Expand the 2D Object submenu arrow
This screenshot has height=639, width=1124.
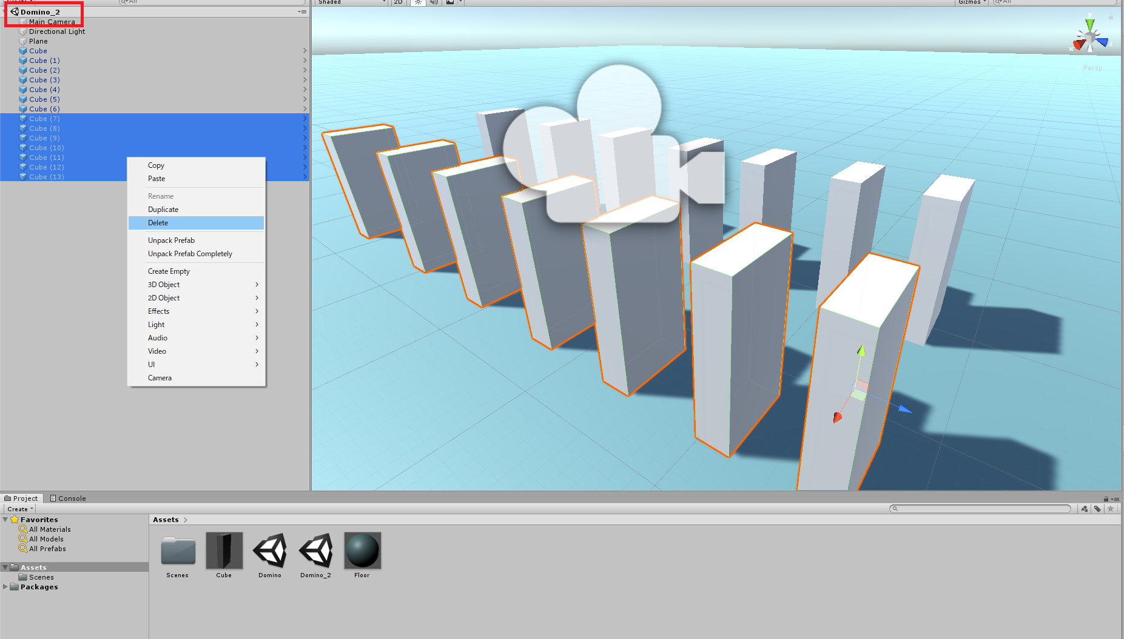click(257, 298)
